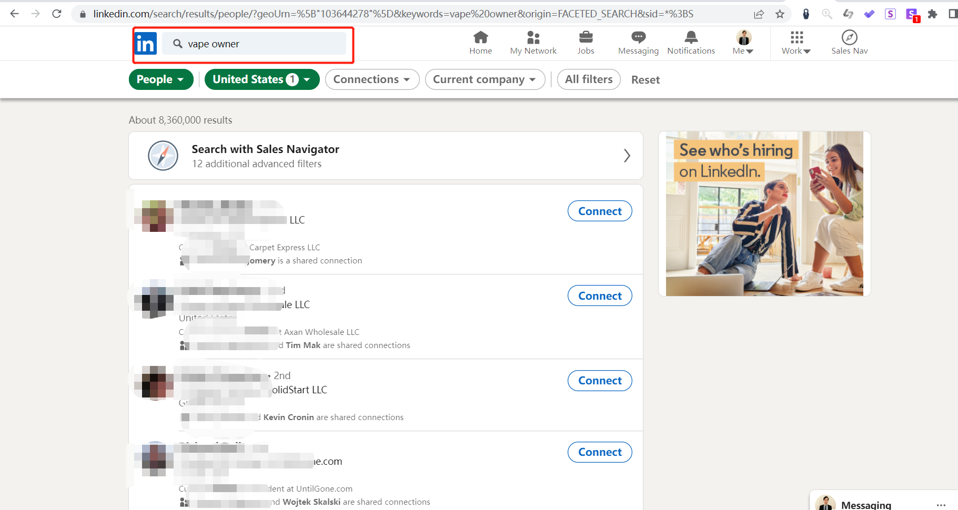Bookmark page with star icon

780,14
